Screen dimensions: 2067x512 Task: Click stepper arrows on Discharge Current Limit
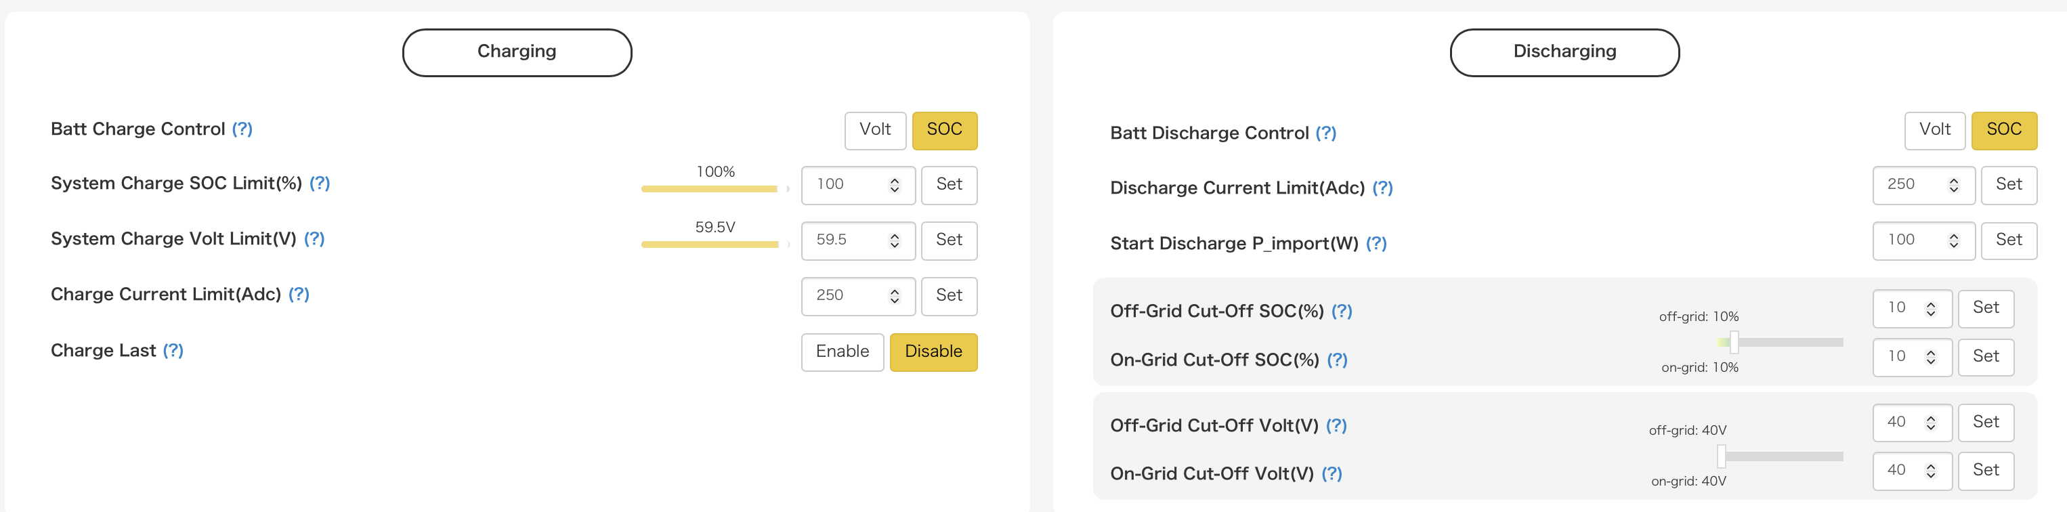(x=1953, y=186)
